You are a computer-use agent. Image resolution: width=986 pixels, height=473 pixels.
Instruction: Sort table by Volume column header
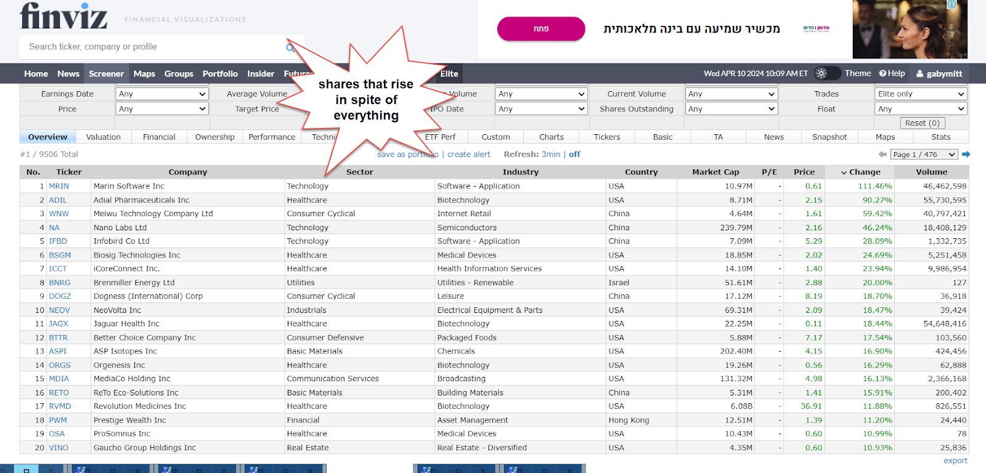click(931, 172)
